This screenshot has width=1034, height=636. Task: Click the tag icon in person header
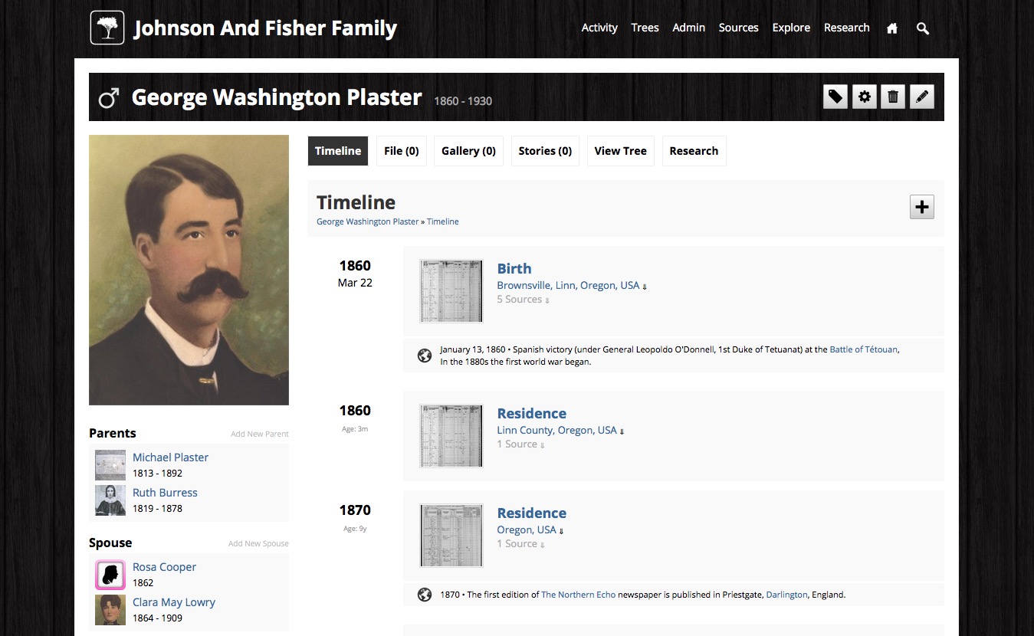(x=835, y=97)
